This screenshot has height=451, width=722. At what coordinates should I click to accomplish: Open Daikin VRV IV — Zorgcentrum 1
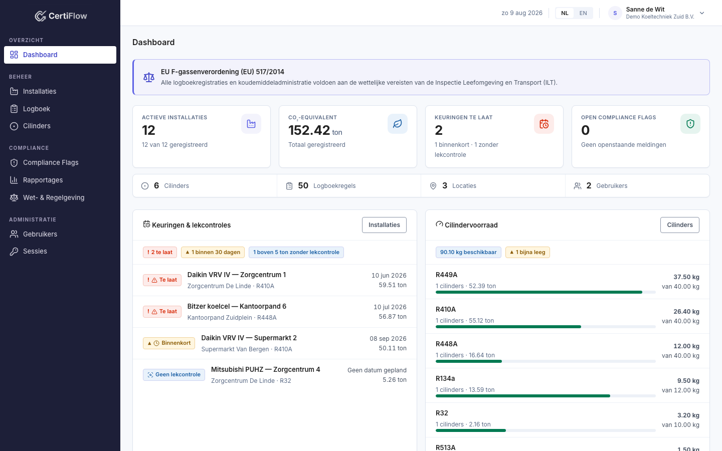[x=237, y=275]
